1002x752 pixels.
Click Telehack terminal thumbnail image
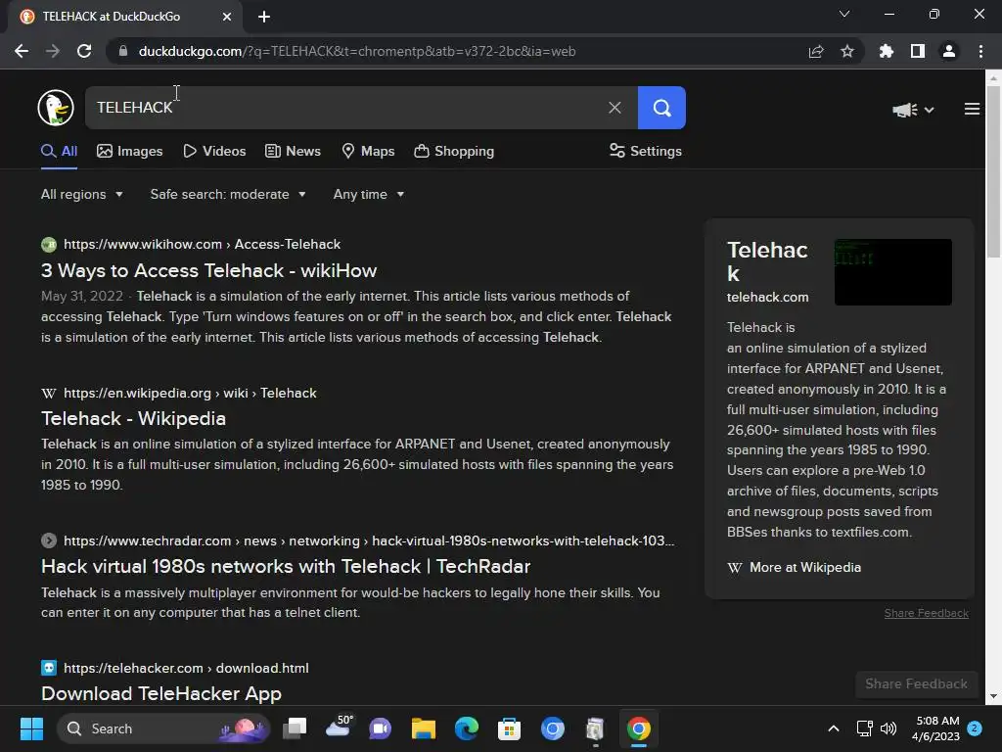click(x=892, y=272)
